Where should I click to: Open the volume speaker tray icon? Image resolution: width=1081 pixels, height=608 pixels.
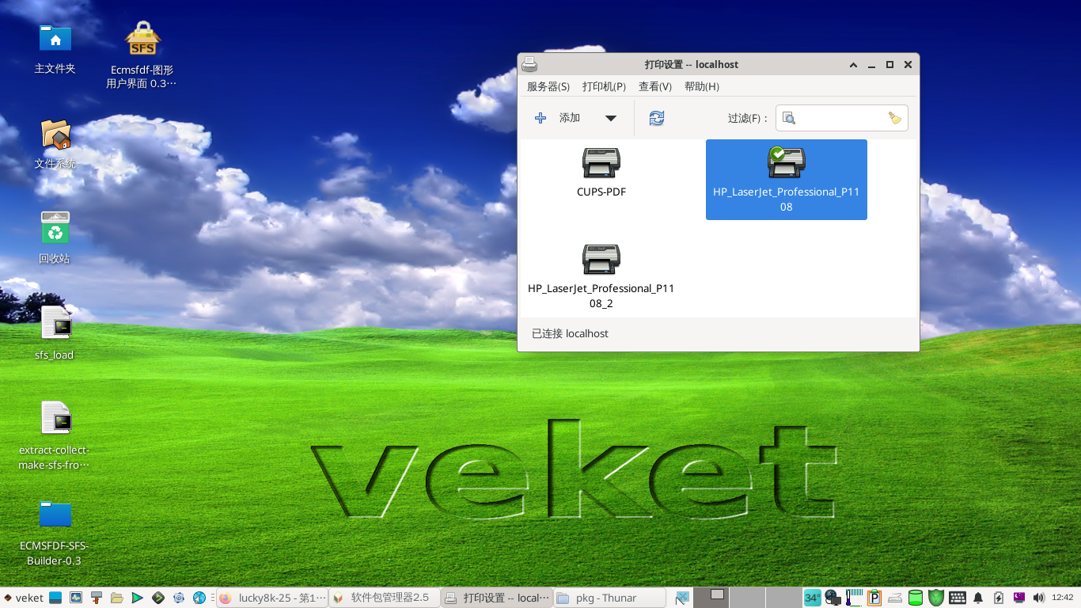1038,598
